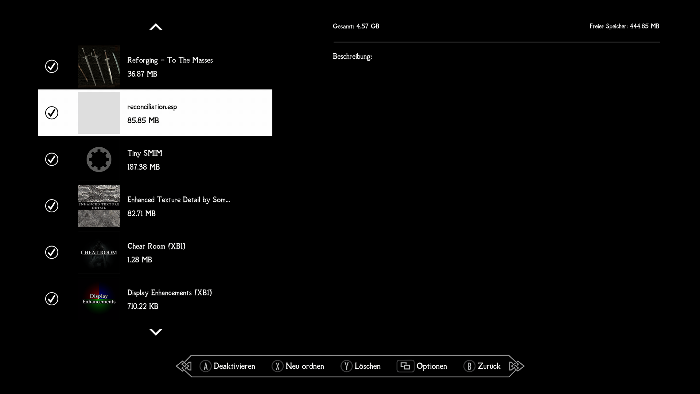Click the Cheat Room XB1 mod icon

[x=98, y=252]
